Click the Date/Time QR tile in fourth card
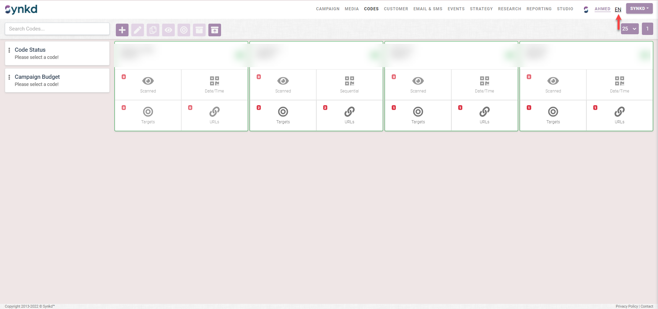The height and width of the screenshot is (309, 658). point(619,85)
